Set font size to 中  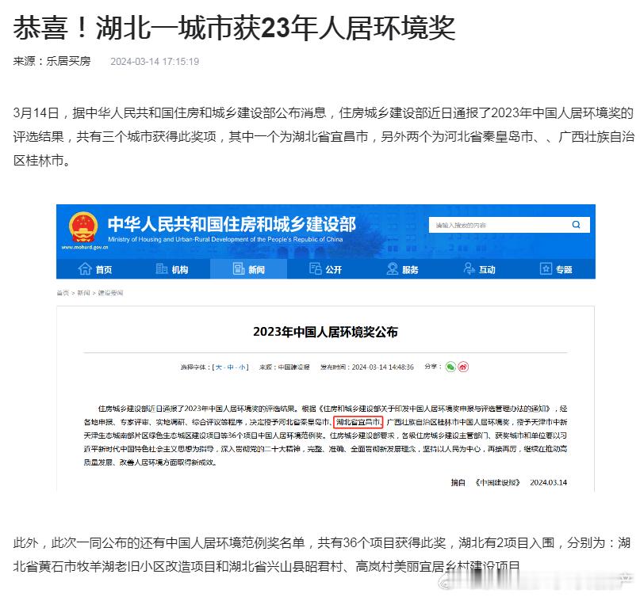231,367
